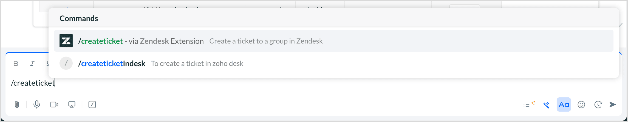Toggle the Aa formatting toolbar

pyautogui.click(x=564, y=104)
